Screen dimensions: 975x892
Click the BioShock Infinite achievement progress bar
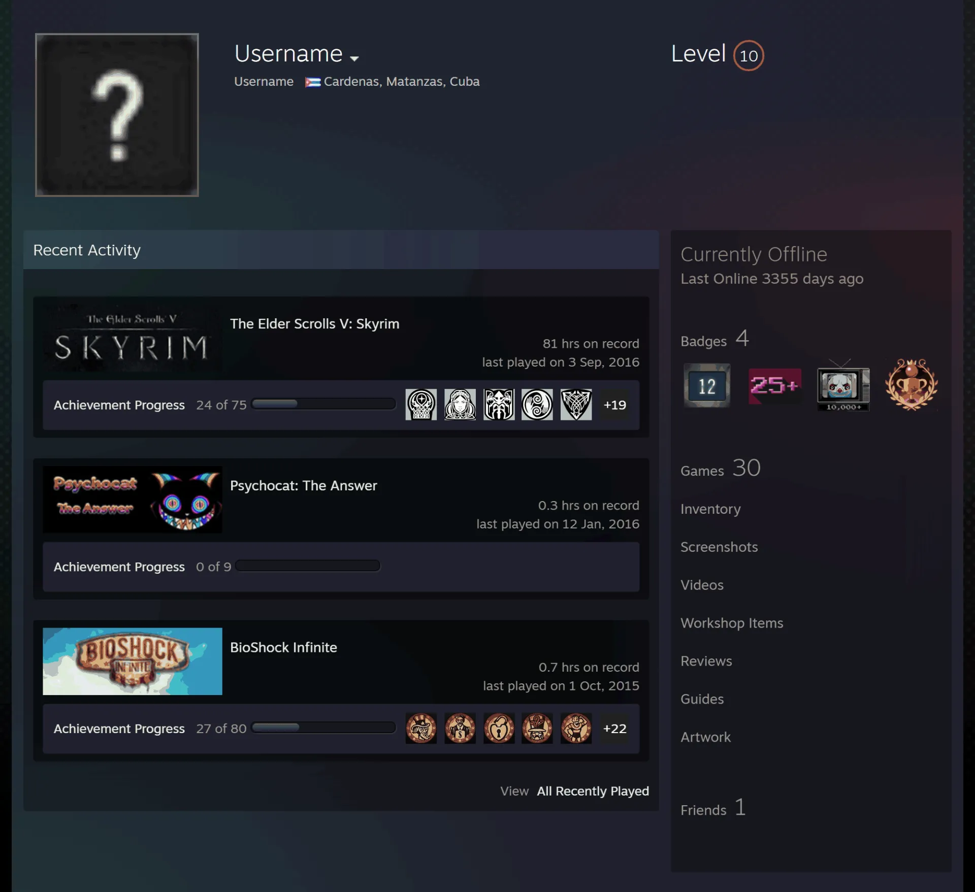tap(323, 728)
